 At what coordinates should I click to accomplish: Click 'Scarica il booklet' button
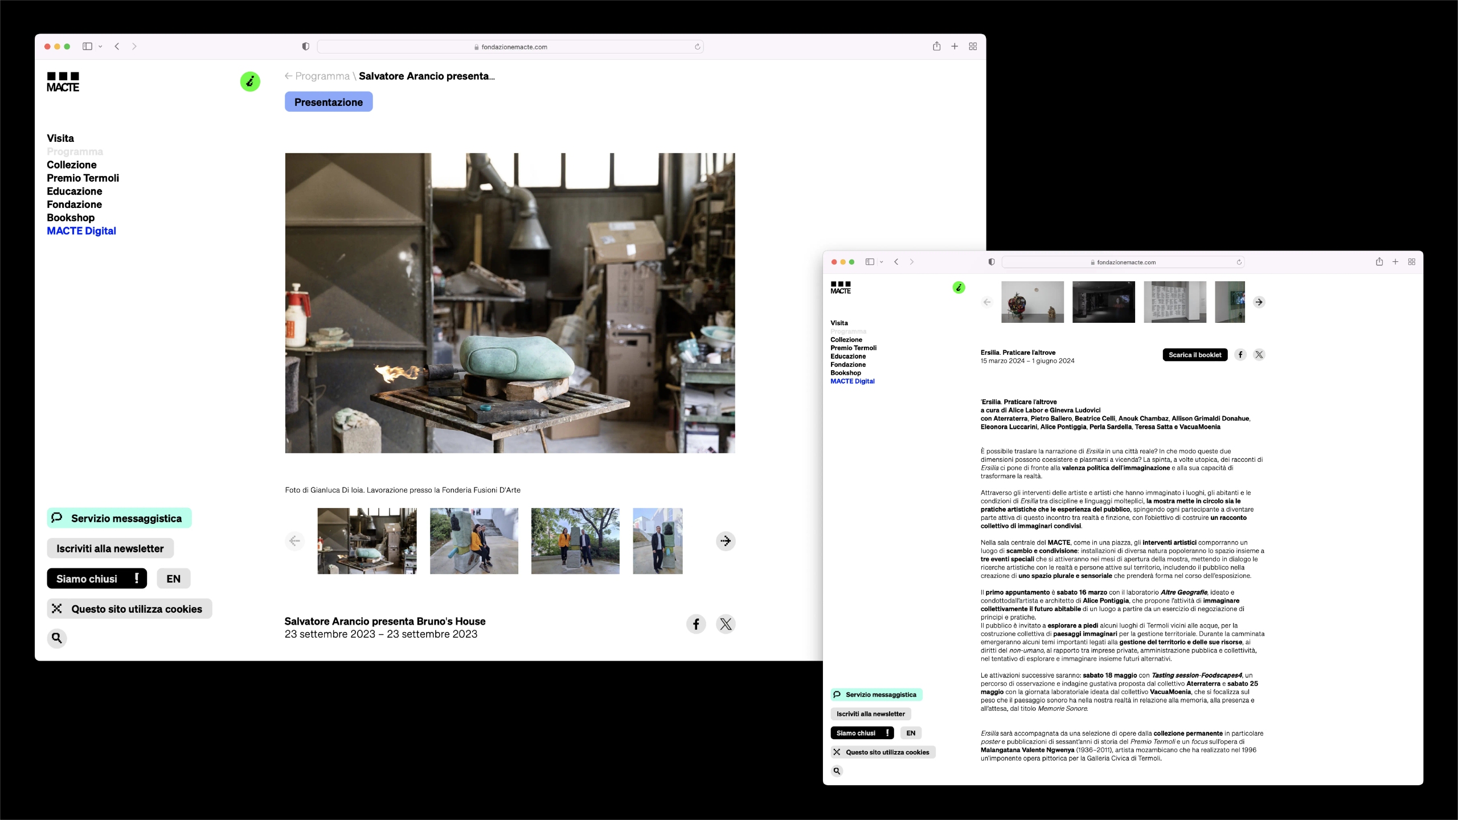1195,355
